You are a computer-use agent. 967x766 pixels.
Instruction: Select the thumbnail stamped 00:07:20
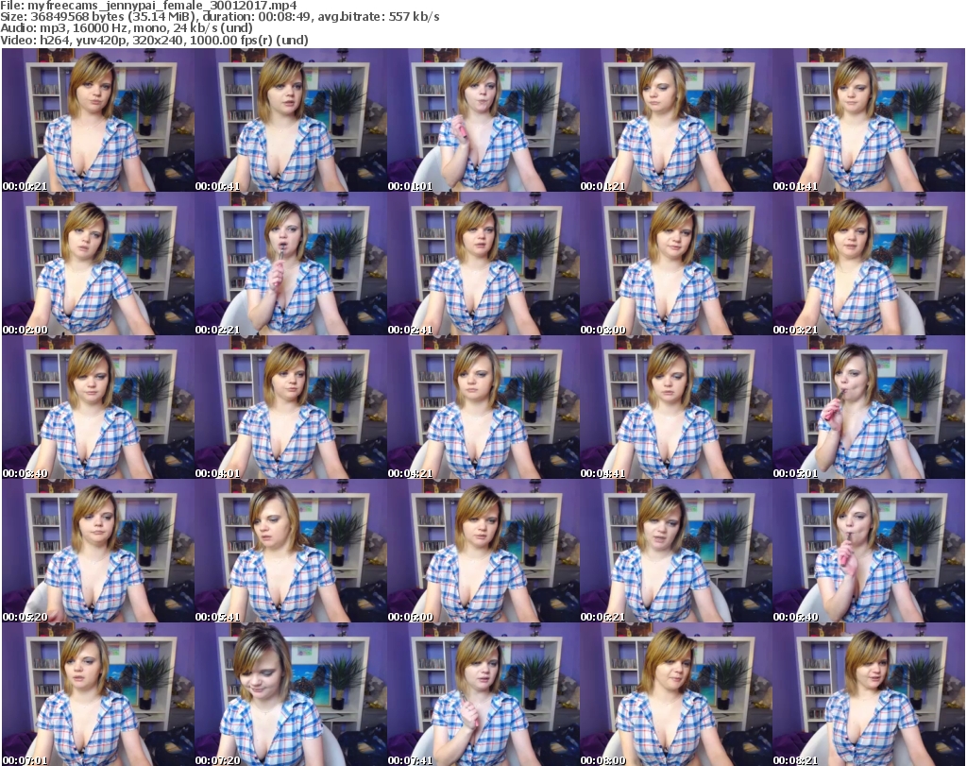pos(291,694)
